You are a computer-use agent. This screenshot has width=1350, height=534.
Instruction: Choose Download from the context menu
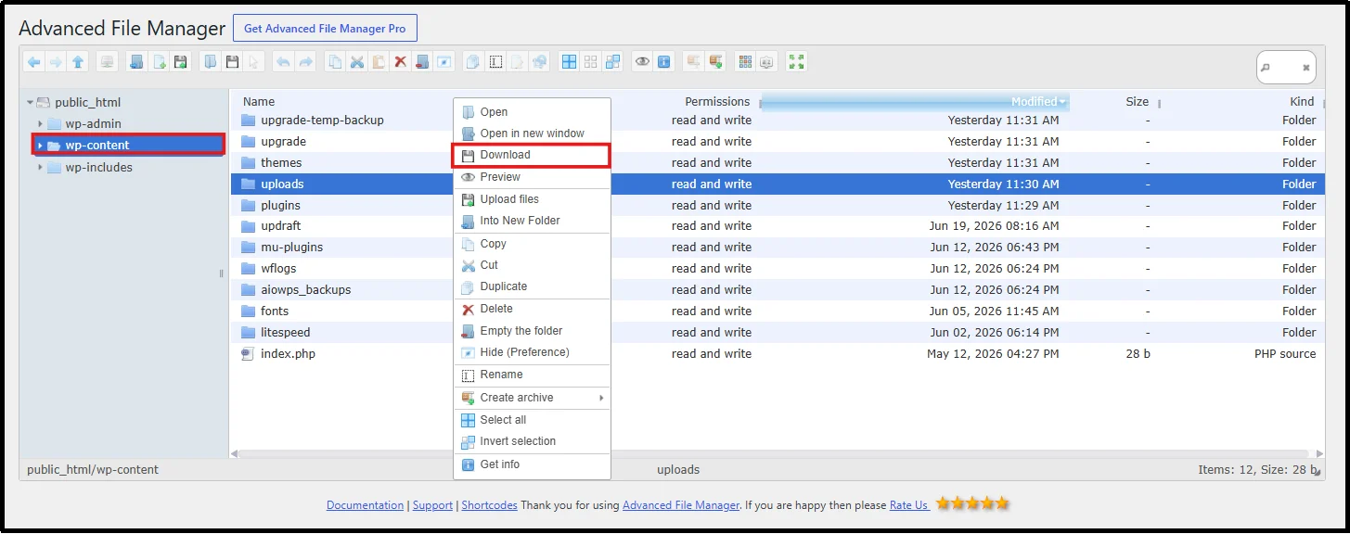(532, 155)
